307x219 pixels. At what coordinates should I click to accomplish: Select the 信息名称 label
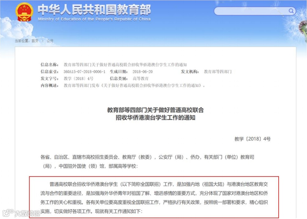(49, 65)
